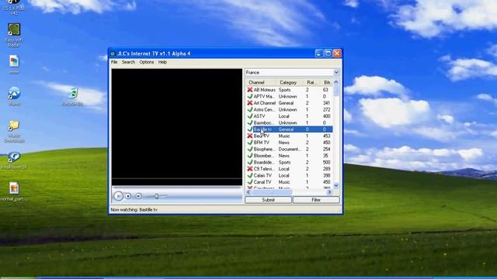Select the Calais TV channel name
Viewport: 497px width, 279px height.
(262, 175)
